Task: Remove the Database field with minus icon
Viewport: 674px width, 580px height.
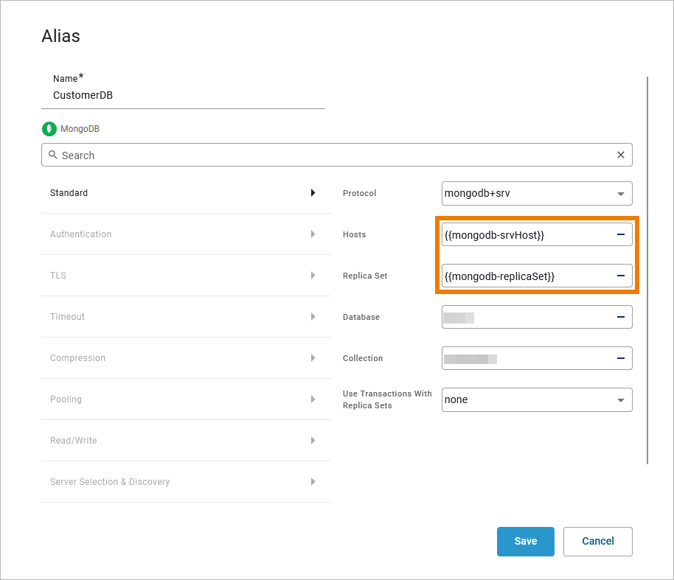Action: pos(621,317)
